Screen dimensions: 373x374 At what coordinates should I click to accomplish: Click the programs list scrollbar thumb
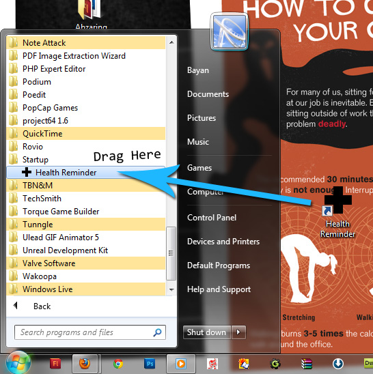171,253
